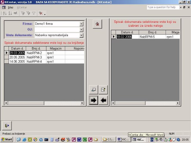Click the right arrow transfer button
191x143 pixels.
tap(94, 100)
